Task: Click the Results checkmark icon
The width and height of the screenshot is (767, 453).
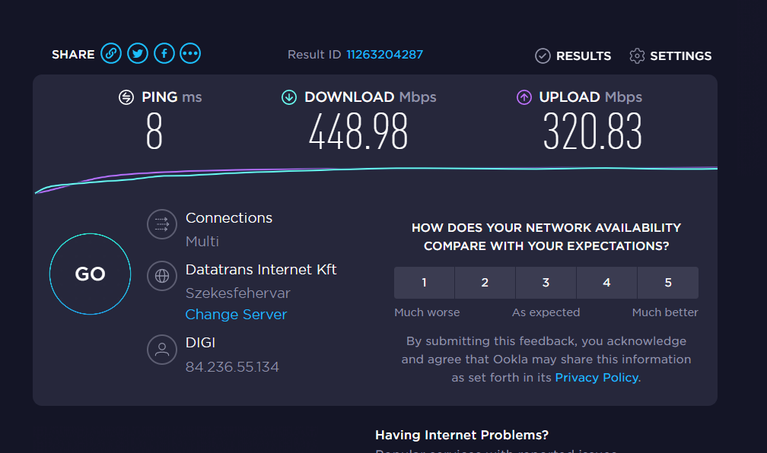Action: [543, 55]
